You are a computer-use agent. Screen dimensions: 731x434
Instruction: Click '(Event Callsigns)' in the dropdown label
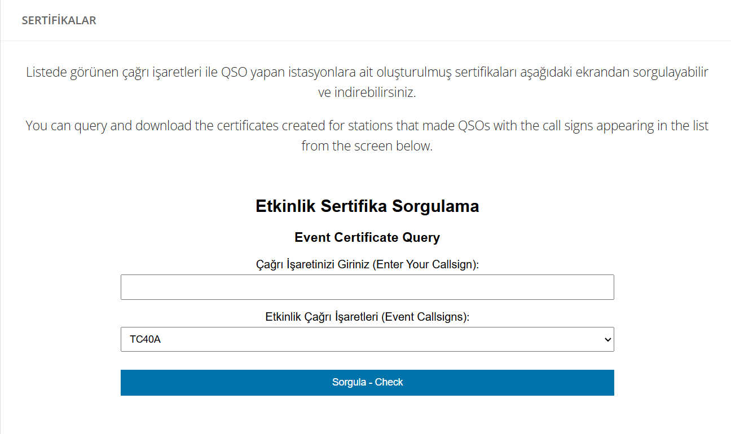click(425, 317)
